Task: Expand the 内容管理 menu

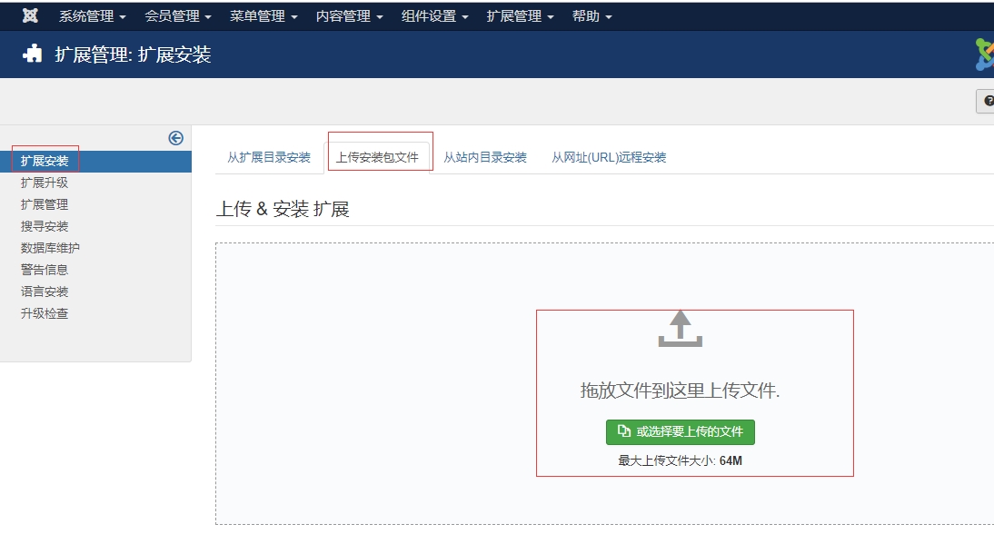Action: (x=349, y=16)
